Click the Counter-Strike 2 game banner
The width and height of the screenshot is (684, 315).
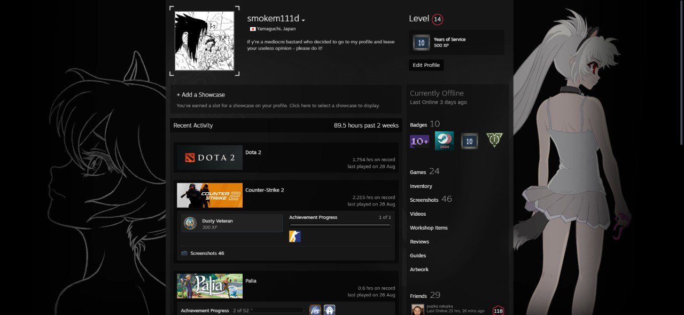click(209, 195)
